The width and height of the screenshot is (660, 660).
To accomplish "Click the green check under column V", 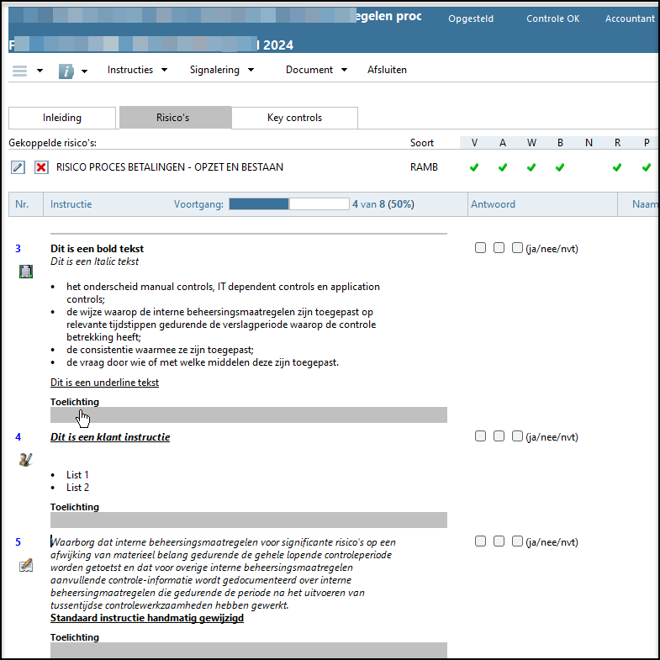I will [474, 167].
